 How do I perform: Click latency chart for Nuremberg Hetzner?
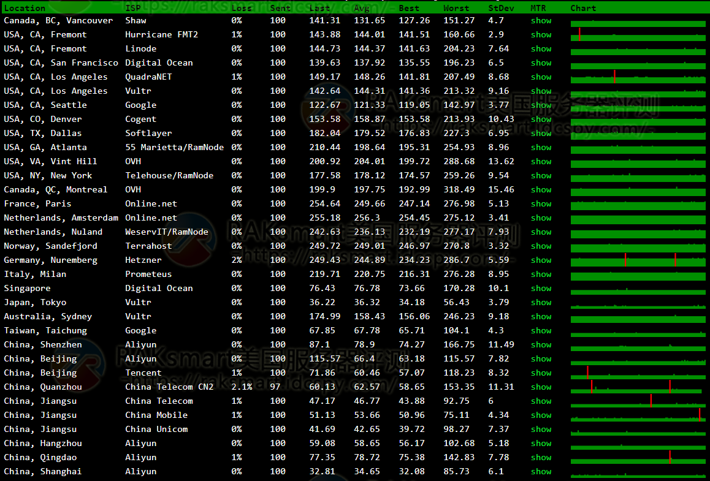click(x=638, y=260)
